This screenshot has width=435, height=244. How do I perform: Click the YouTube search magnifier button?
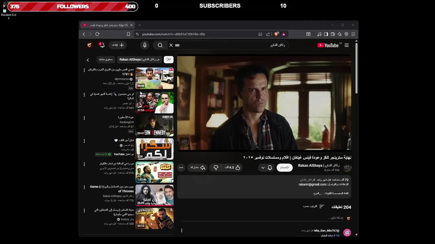[x=160, y=45]
